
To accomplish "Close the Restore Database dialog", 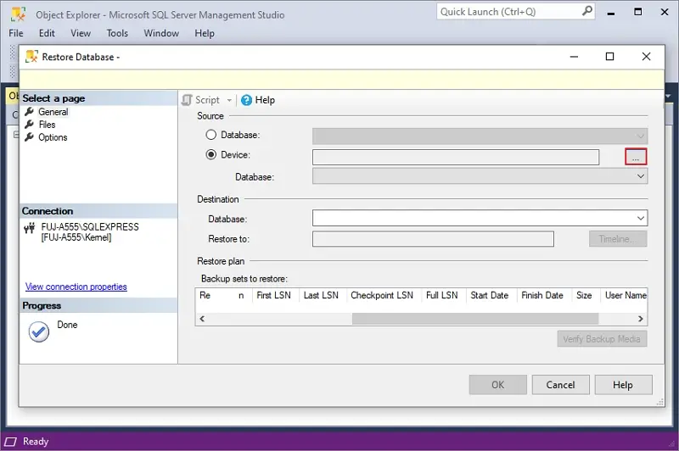I will (646, 57).
